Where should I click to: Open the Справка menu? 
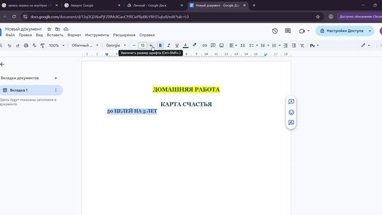click(x=147, y=35)
